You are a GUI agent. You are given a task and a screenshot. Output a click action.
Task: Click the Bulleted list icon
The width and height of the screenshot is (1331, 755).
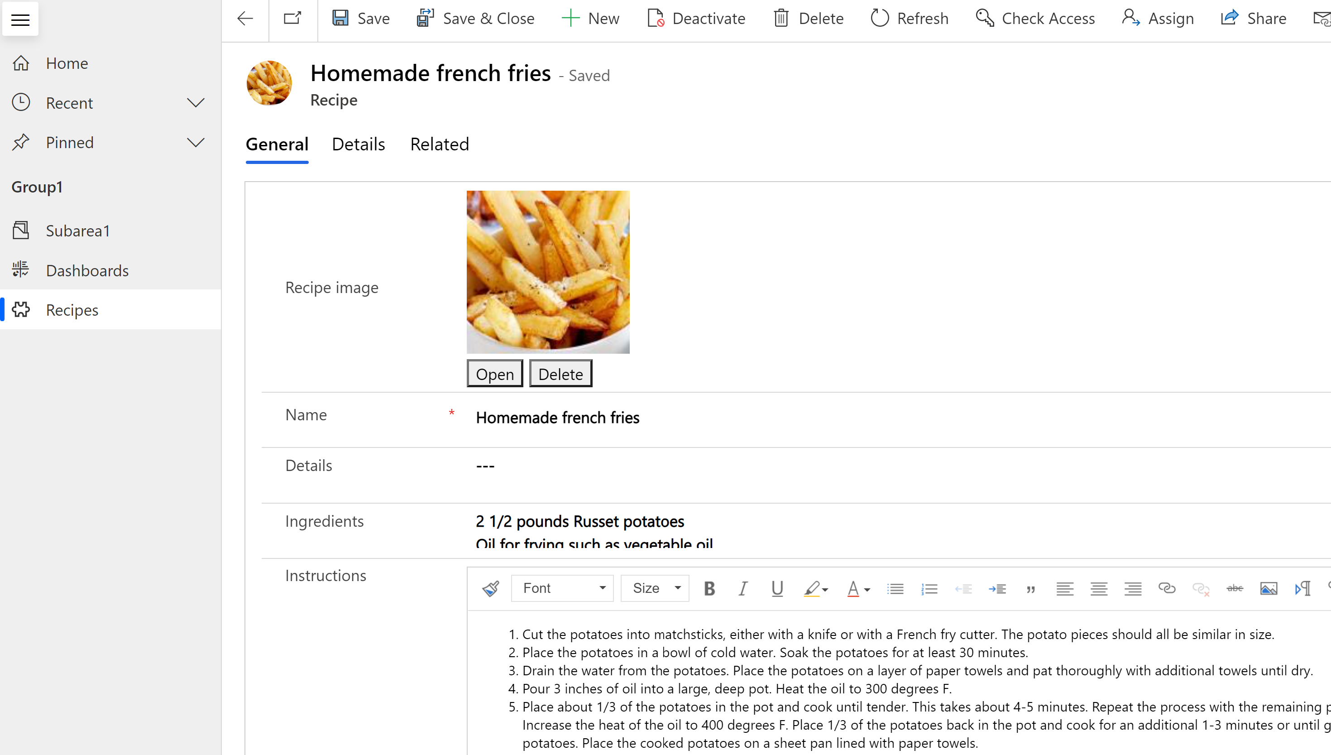point(896,588)
